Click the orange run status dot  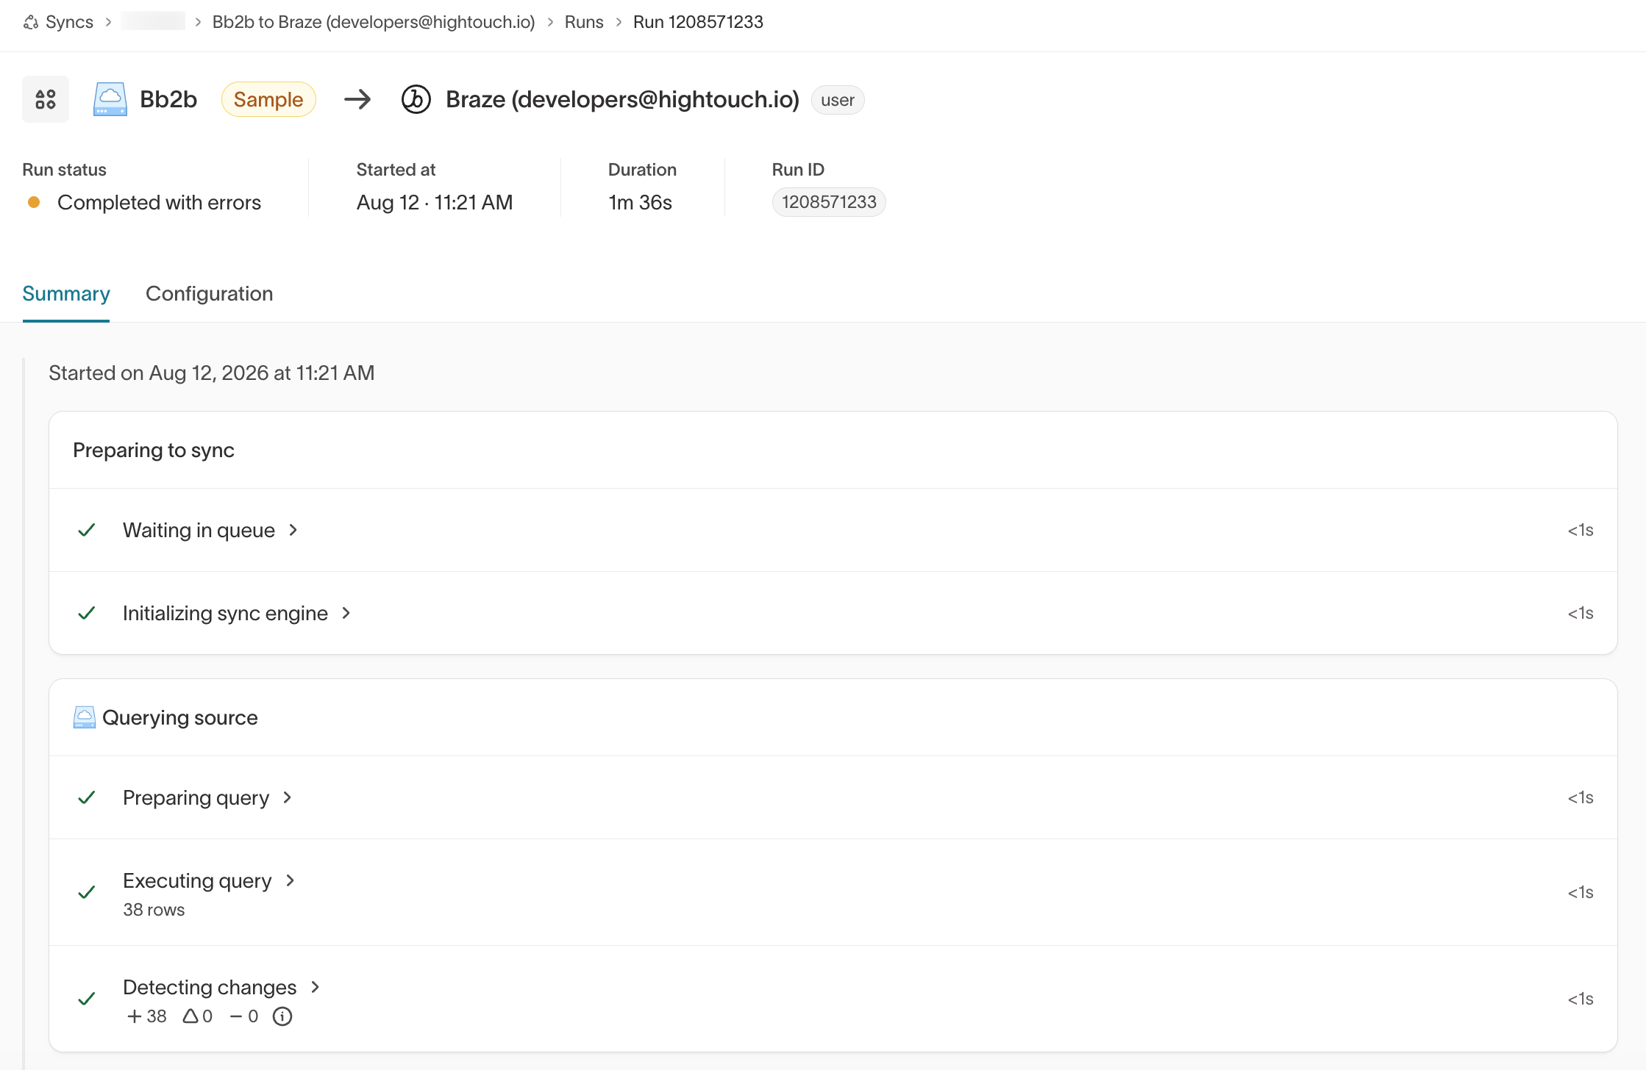pyautogui.click(x=34, y=202)
